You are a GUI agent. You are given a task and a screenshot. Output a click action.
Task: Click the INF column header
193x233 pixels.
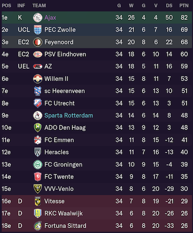(x=21, y=5)
